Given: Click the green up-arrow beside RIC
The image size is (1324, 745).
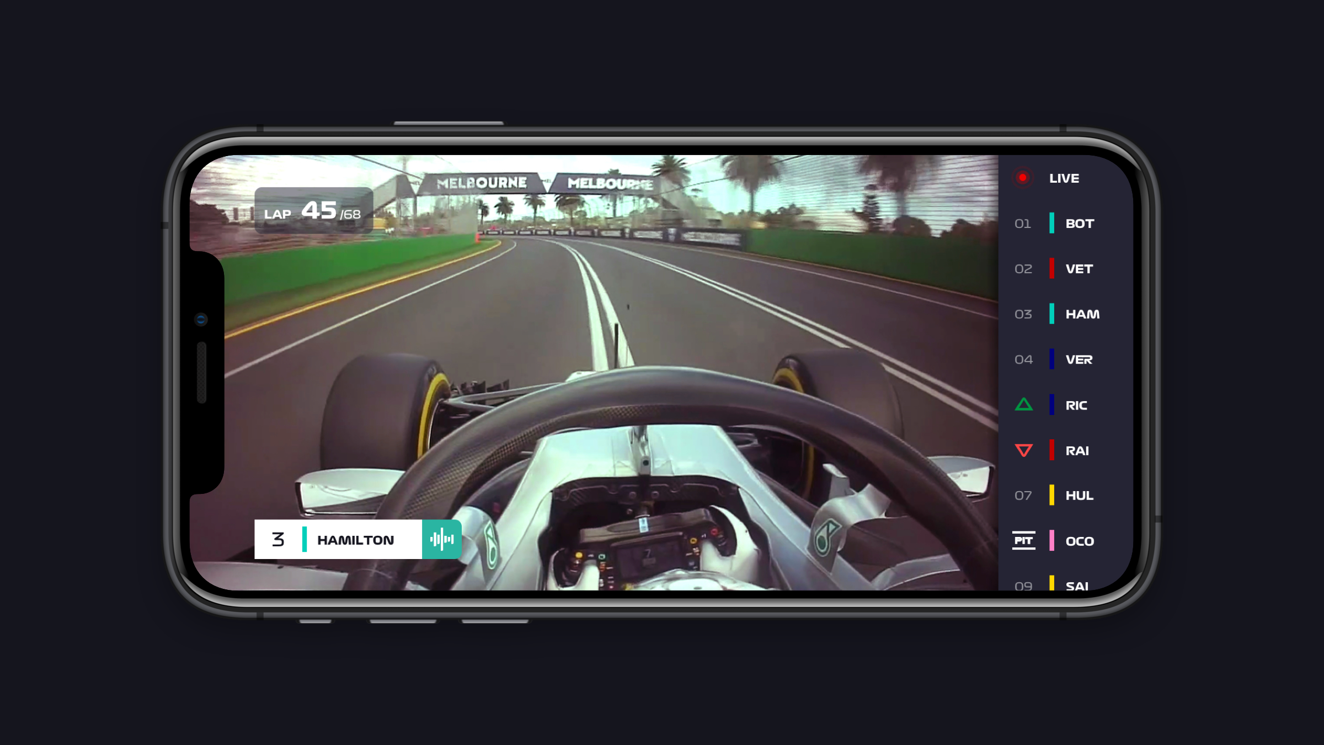Looking at the screenshot, I should [1023, 405].
